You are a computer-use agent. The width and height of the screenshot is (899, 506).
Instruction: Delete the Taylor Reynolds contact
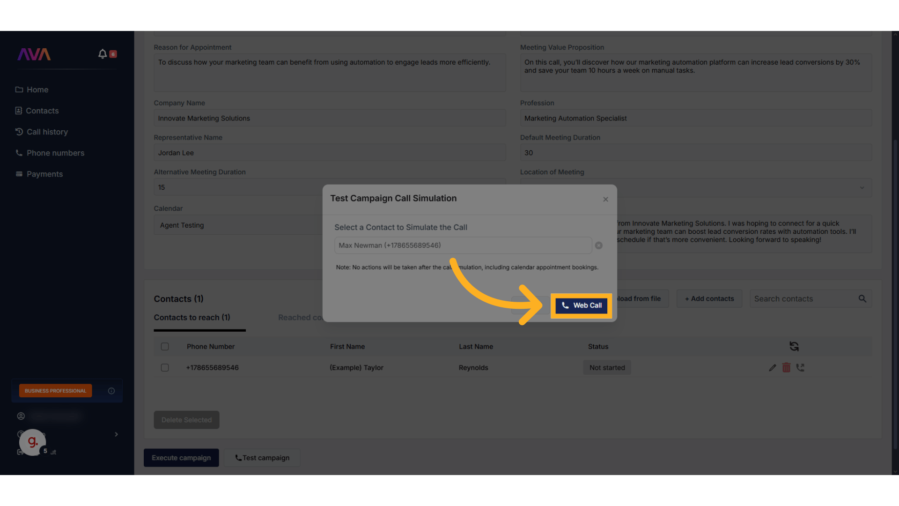[x=786, y=368]
